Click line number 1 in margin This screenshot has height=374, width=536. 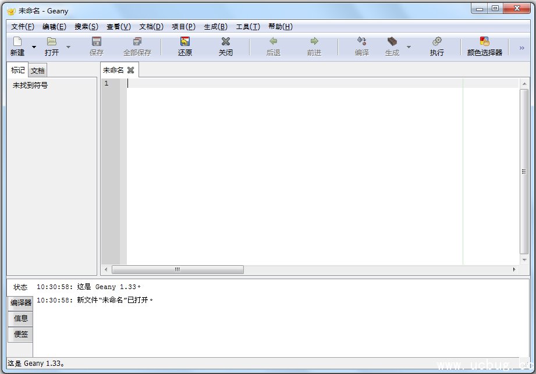(107, 83)
